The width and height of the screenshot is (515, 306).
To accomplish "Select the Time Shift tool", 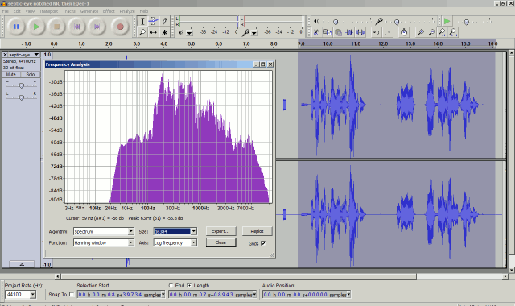I will click(154, 32).
